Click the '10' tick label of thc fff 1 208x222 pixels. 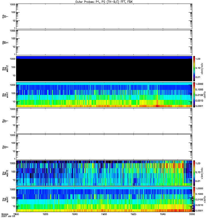click(x=14, y=125)
